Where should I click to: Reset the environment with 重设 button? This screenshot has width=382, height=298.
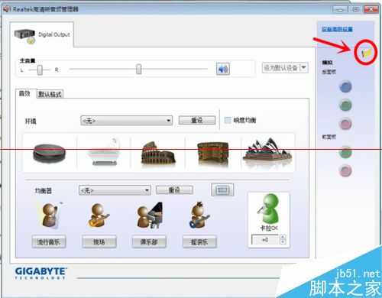click(197, 120)
